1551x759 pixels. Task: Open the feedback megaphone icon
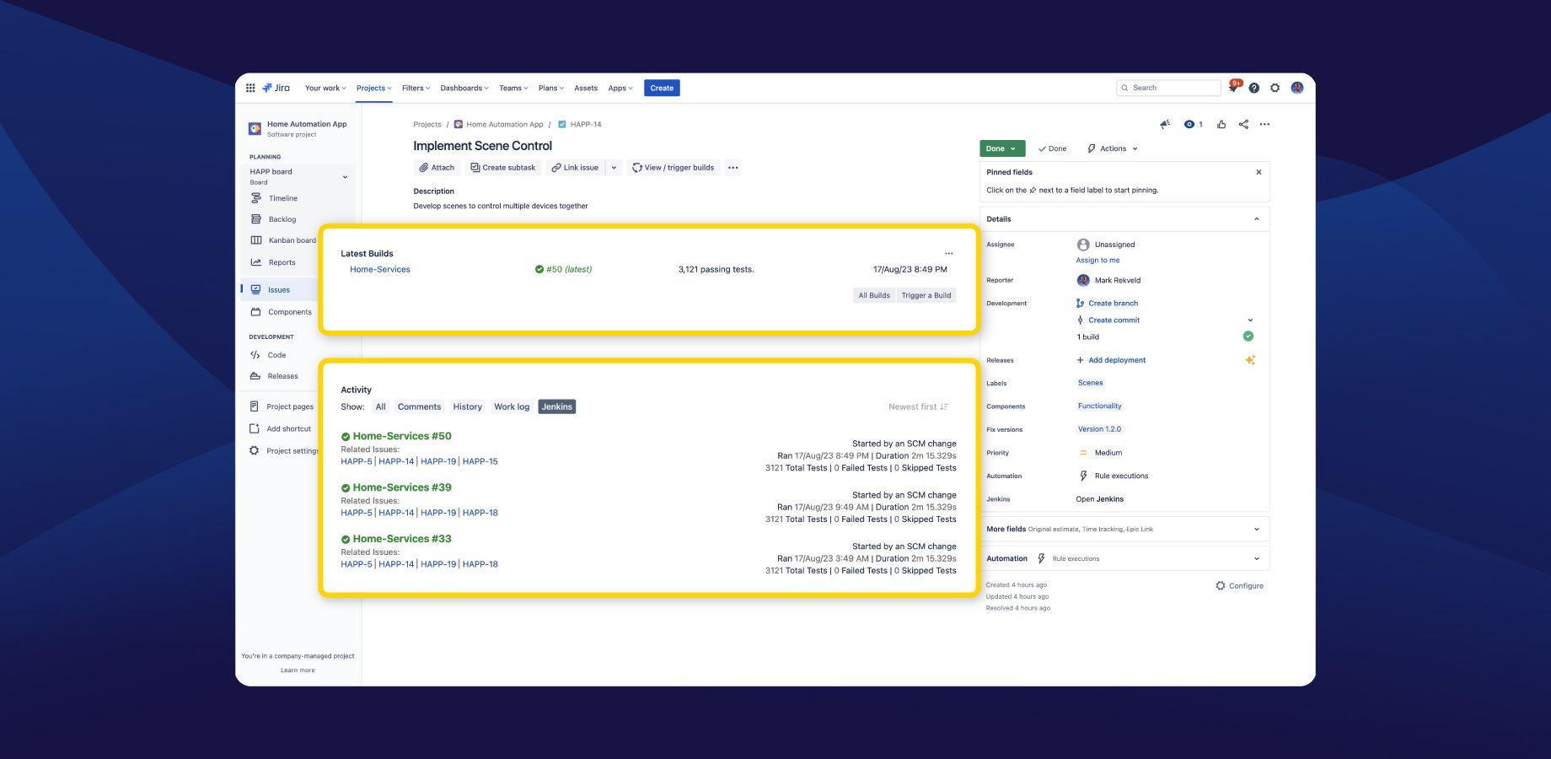[x=1165, y=124]
